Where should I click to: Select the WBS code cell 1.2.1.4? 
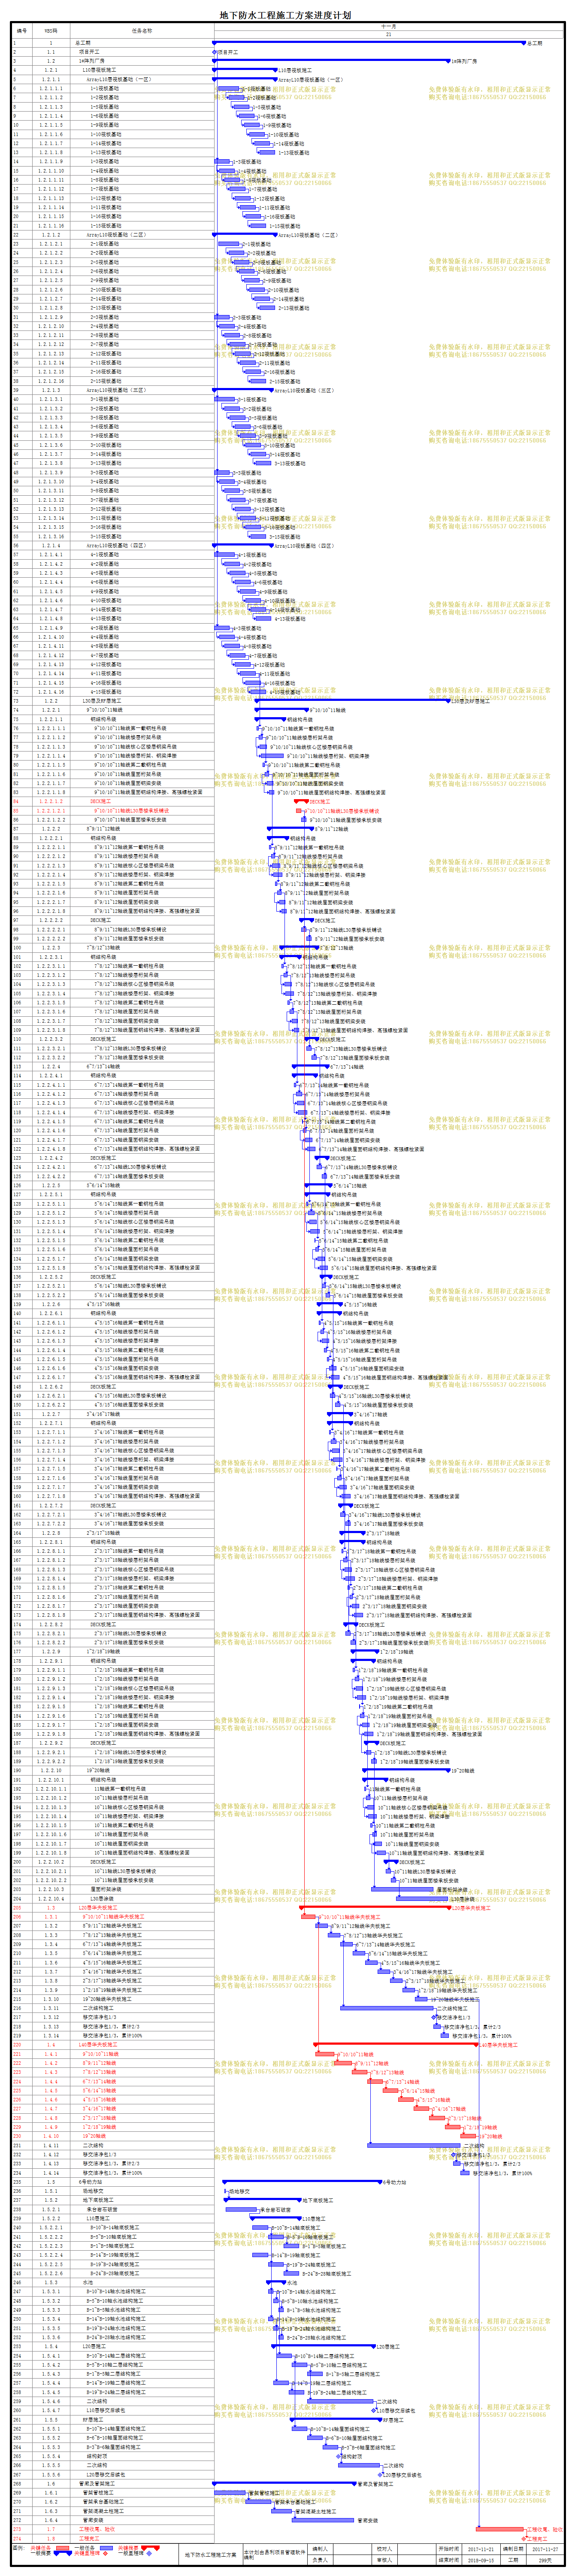(x=51, y=546)
